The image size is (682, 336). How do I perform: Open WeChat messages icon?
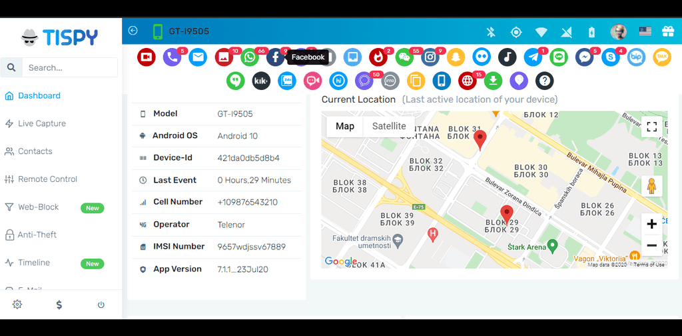404,57
